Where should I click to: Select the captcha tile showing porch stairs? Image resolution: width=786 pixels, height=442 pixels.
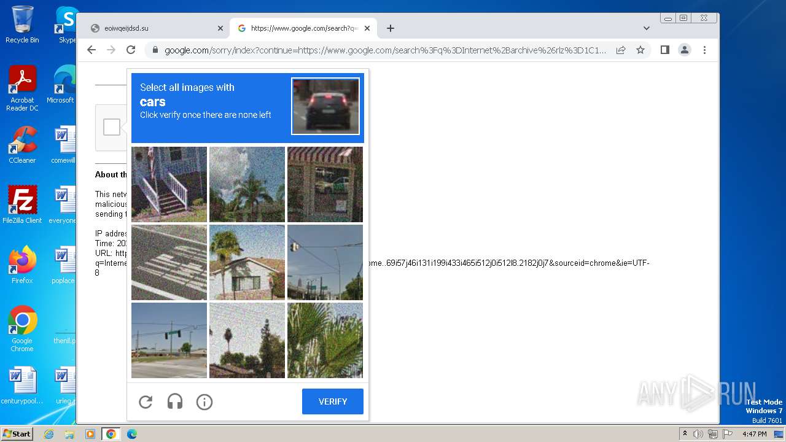pos(169,184)
